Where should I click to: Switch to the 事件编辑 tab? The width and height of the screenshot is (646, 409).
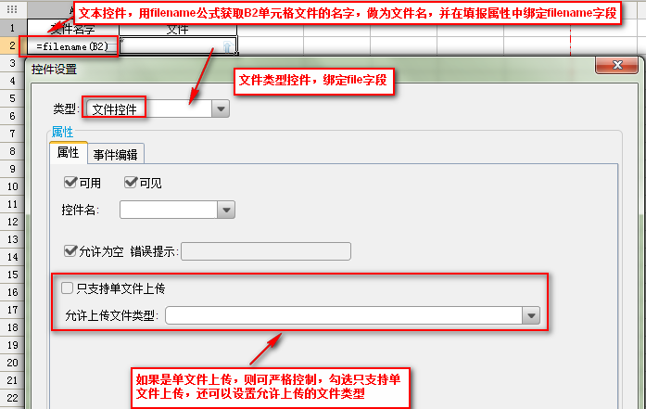(x=115, y=155)
